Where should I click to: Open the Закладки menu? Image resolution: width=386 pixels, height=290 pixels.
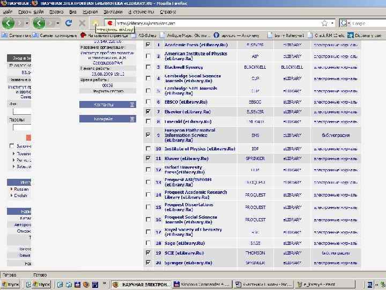click(113, 12)
